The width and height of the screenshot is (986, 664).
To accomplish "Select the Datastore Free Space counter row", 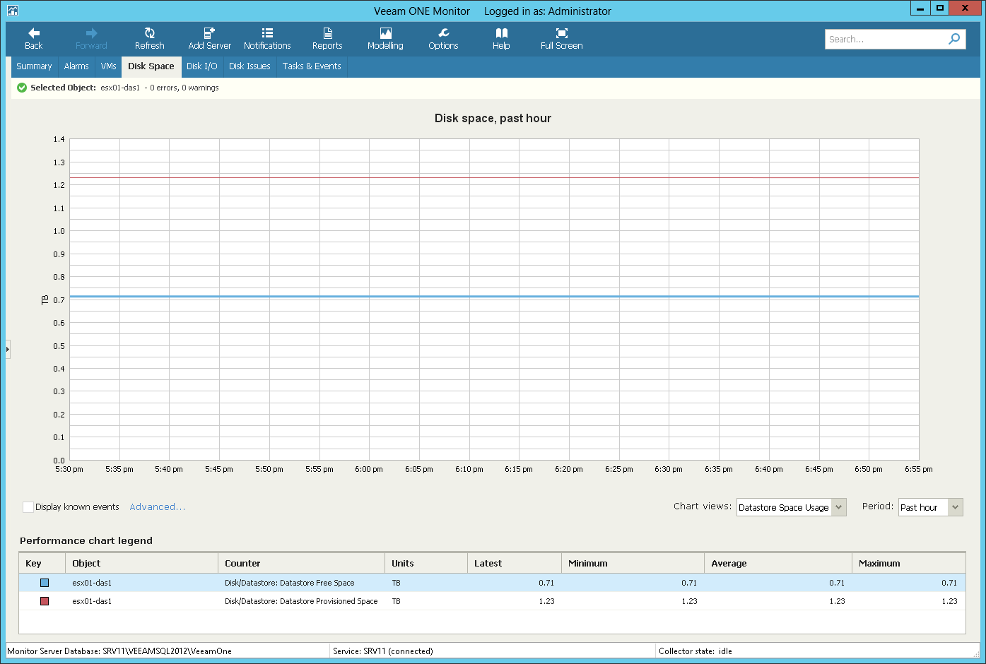I will (492, 583).
